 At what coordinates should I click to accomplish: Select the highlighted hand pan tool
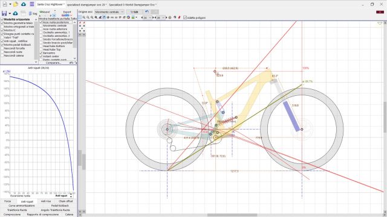(104, 17)
